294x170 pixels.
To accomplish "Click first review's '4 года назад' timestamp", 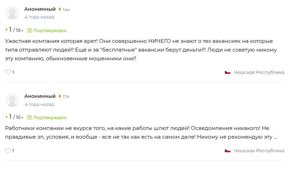I will coord(39,17).
